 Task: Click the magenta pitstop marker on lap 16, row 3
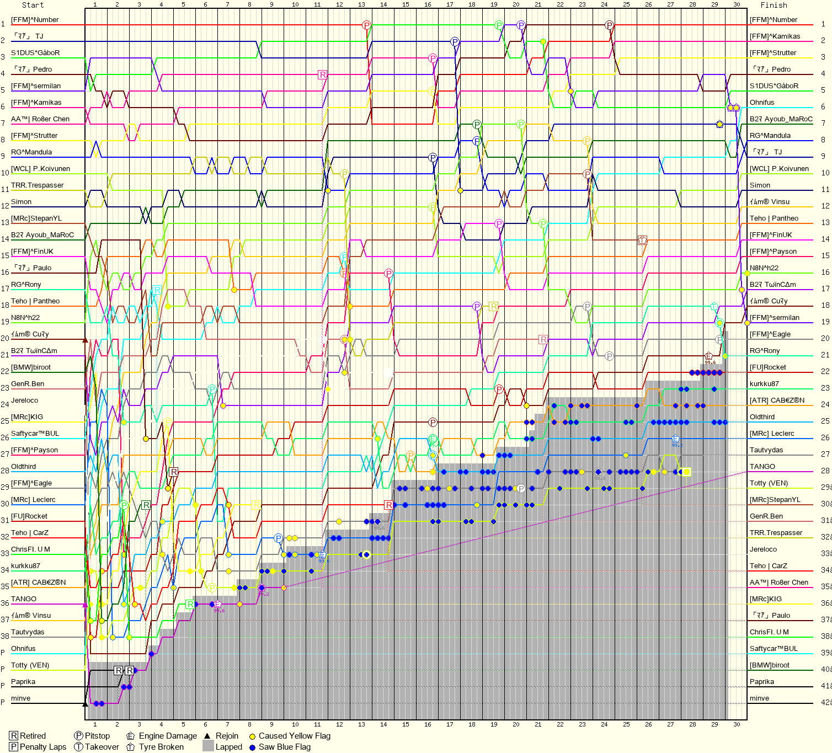[x=433, y=58]
